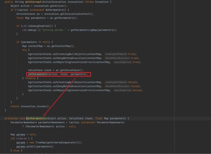
Task: Click the getOrderedComparator() call
Action: tap(63, 143)
